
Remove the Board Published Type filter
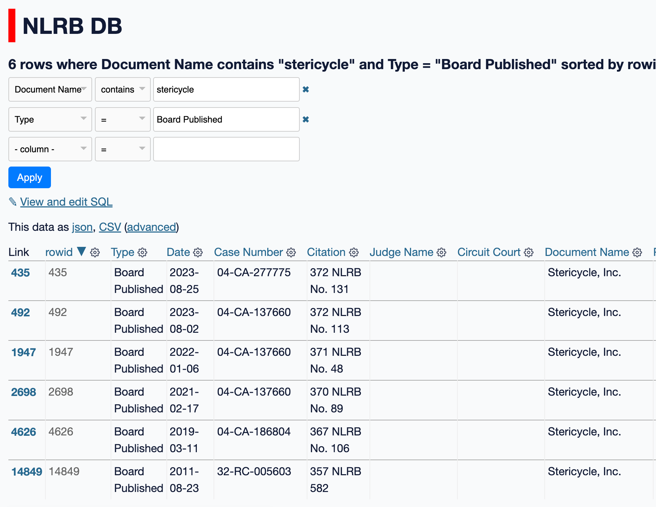[306, 119]
